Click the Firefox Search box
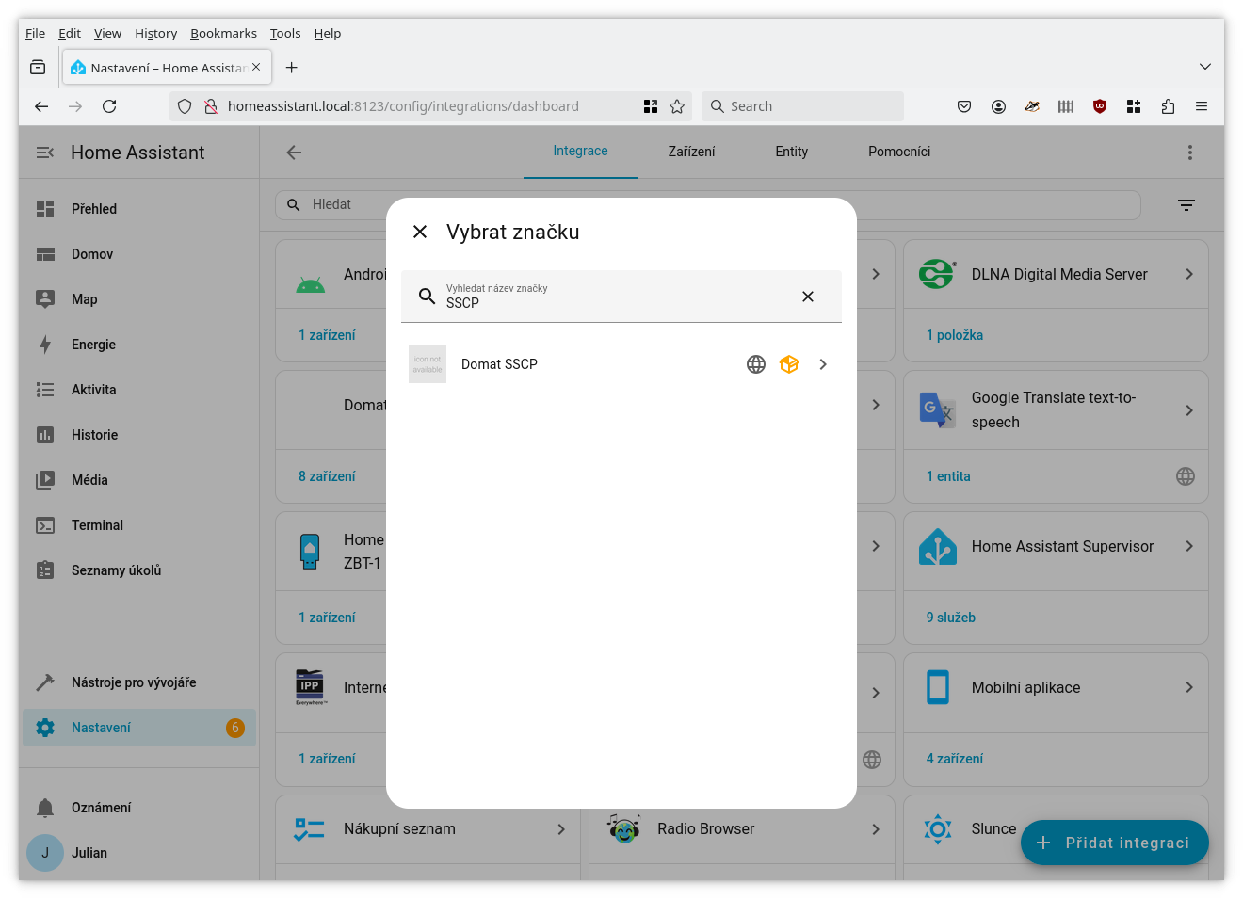The height and width of the screenshot is (899, 1243). point(802,106)
